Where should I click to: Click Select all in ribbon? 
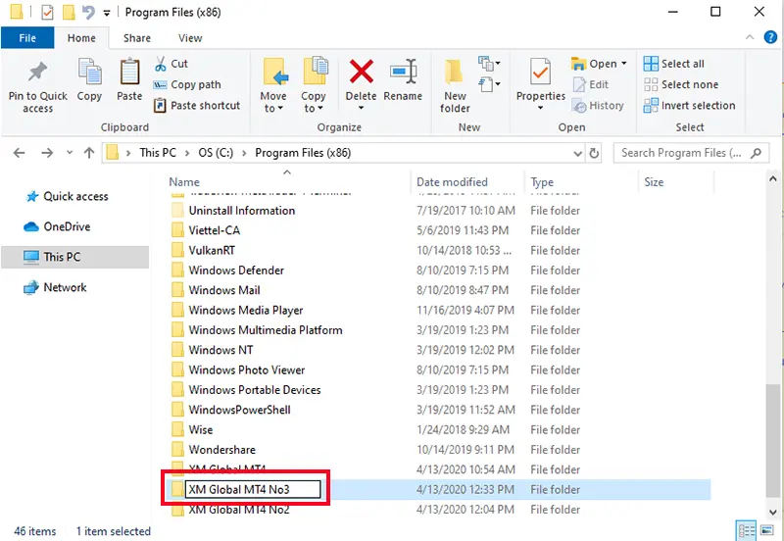[x=674, y=64]
